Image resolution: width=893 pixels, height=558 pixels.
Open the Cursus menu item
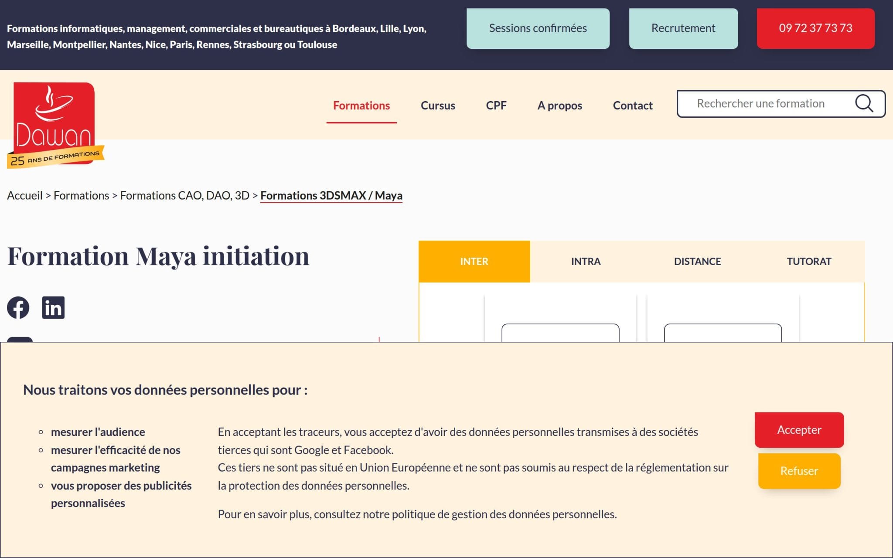438,105
